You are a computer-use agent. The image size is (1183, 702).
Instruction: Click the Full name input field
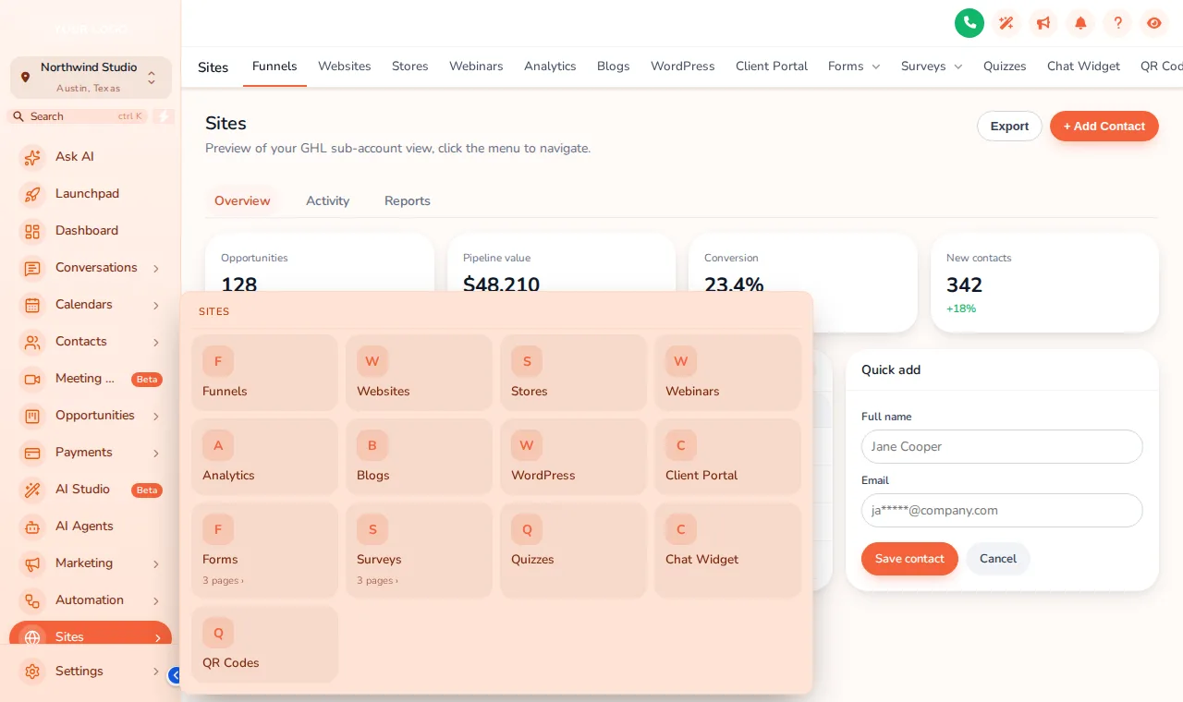pyautogui.click(x=1002, y=446)
